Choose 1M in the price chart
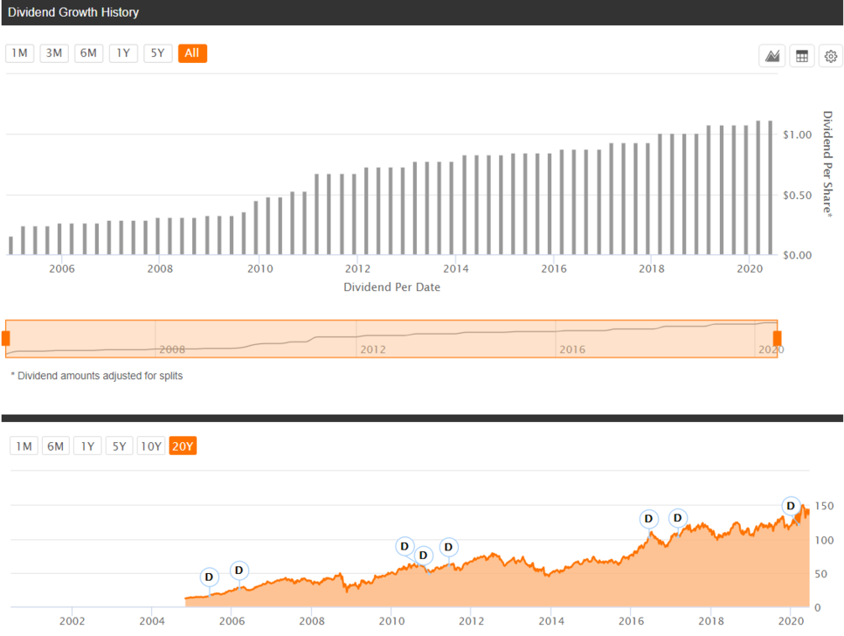The height and width of the screenshot is (636, 844). coord(24,446)
